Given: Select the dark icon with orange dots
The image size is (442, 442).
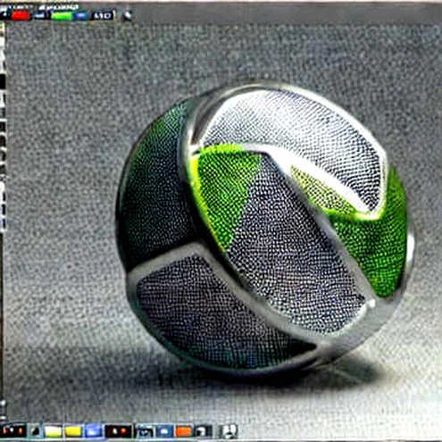Looking at the screenshot, I should click(118, 430).
